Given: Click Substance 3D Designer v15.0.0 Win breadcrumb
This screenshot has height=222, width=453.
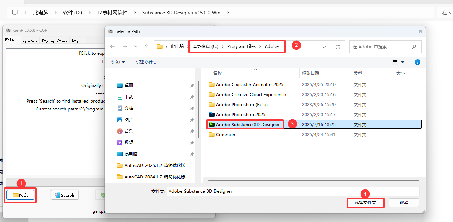Looking at the screenshot, I should [x=181, y=13].
